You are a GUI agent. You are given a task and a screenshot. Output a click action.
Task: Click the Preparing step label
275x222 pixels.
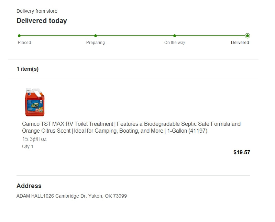point(96,43)
